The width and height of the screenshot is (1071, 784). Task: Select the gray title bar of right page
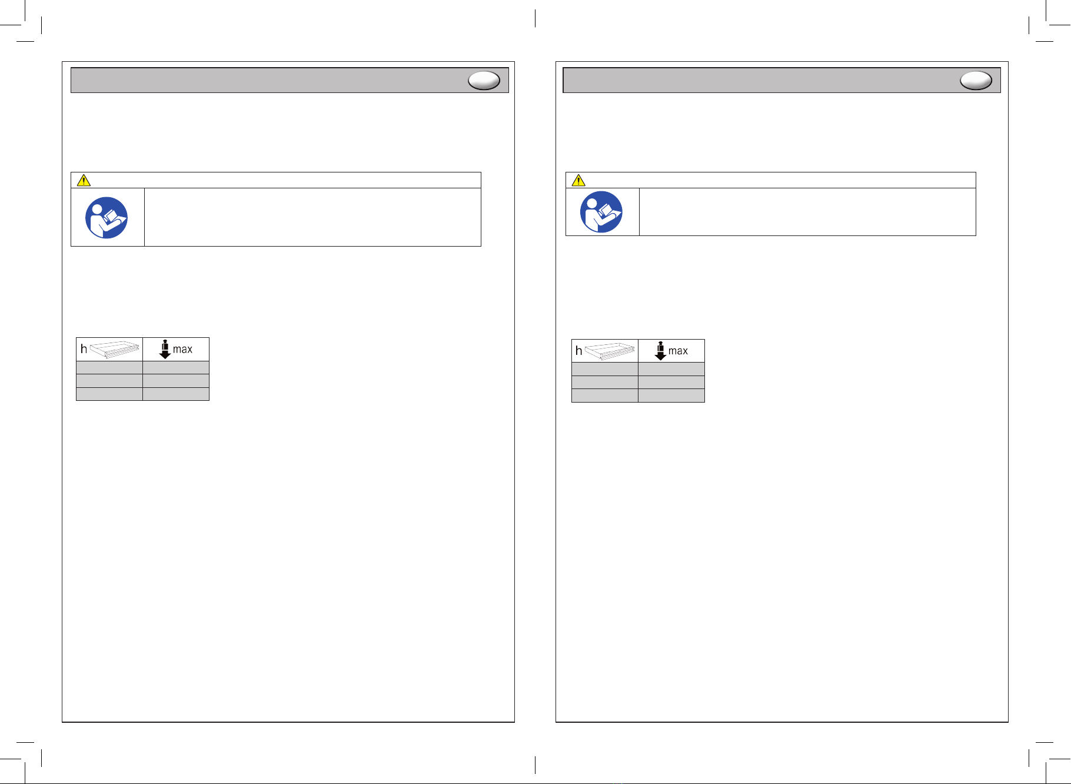coord(781,80)
